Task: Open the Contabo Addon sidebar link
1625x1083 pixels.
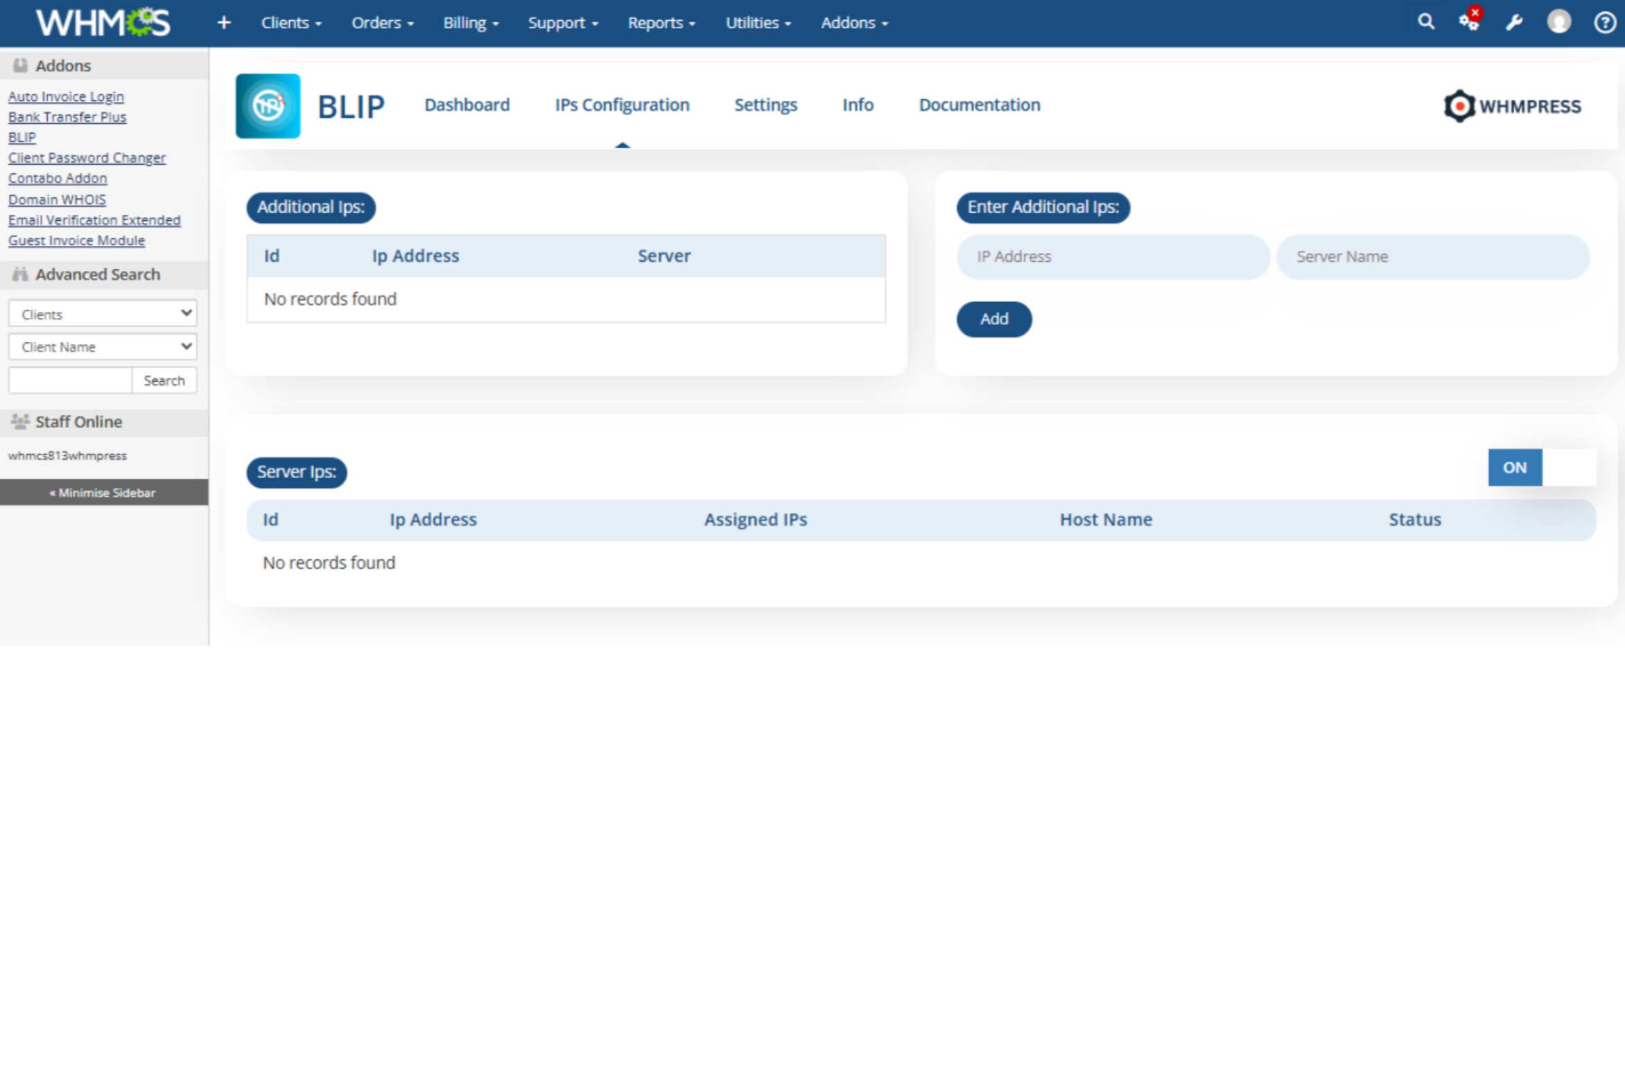Action: [x=58, y=178]
